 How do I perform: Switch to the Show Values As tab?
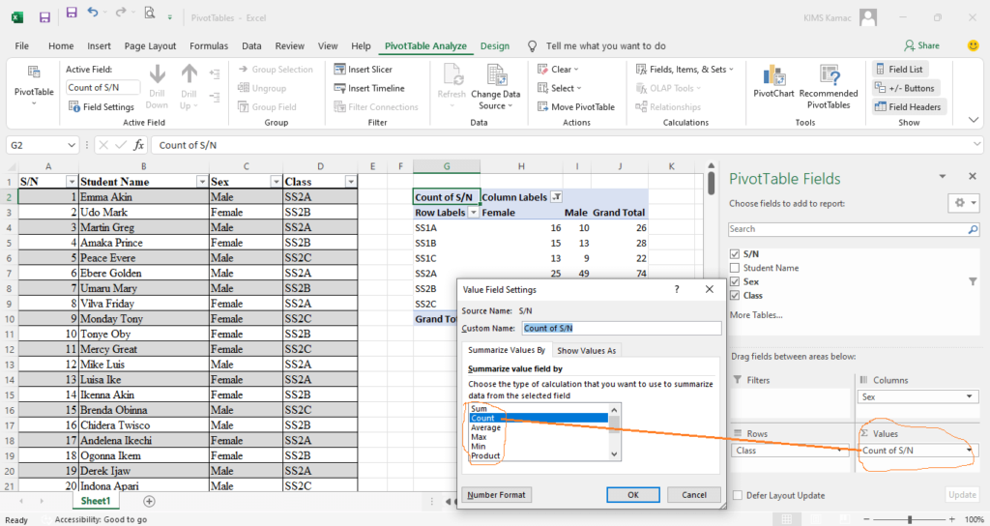pyautogui.click(x=586, y=350)
